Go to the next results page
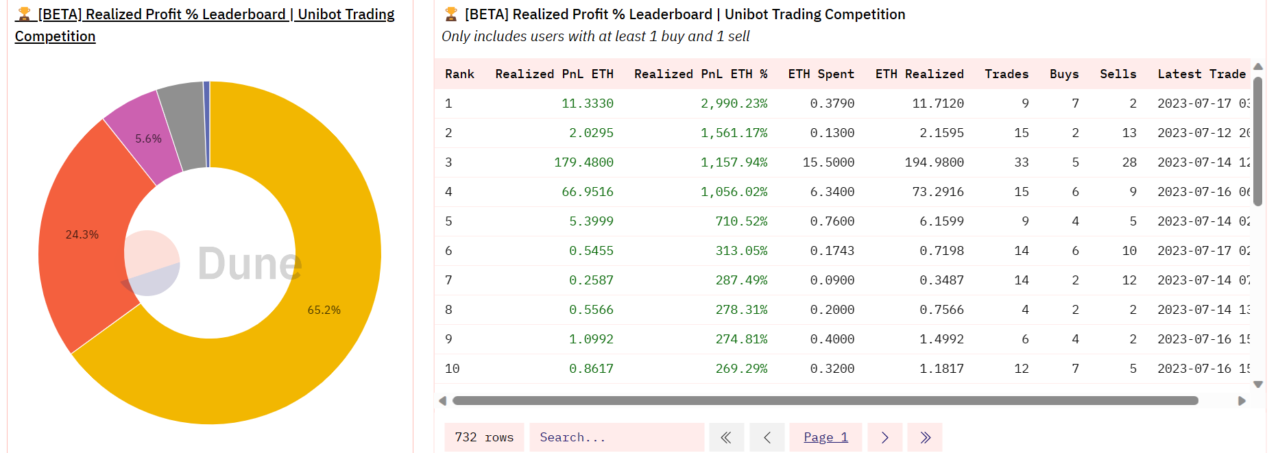 [x=884, y=437]
